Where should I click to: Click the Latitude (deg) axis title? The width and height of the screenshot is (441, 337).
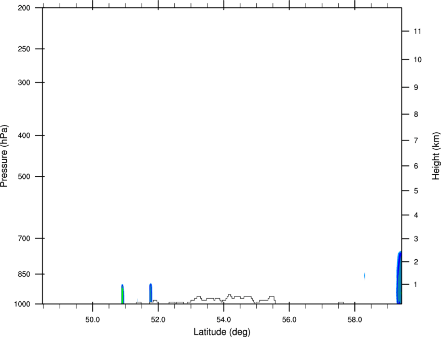pos(222,332)
